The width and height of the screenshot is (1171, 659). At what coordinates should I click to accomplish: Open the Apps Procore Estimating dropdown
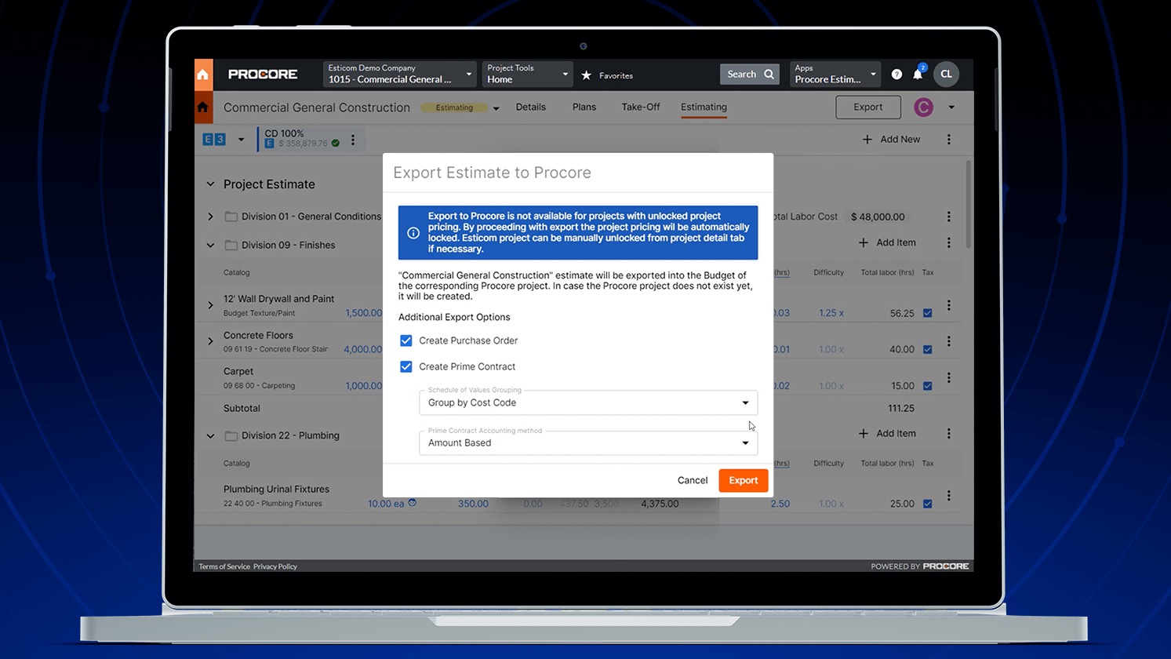[835, 75]
